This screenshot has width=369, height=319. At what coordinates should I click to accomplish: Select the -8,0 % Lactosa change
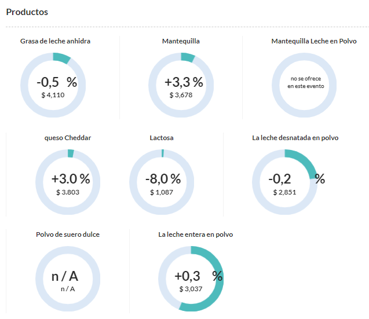pos(163,179)
